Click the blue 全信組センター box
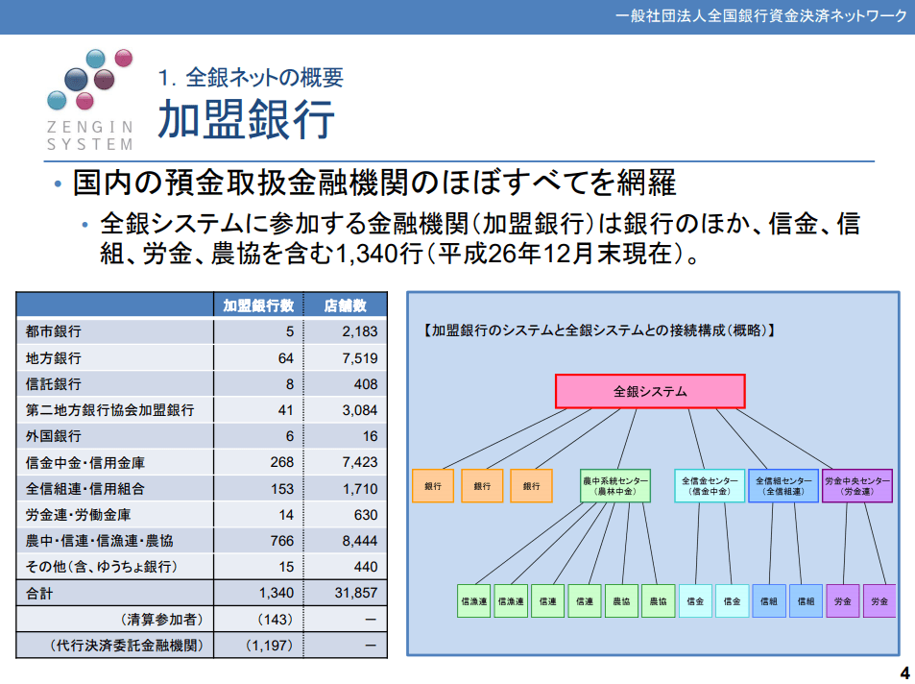Screen dimensions: 915x684 coord(783,485)
